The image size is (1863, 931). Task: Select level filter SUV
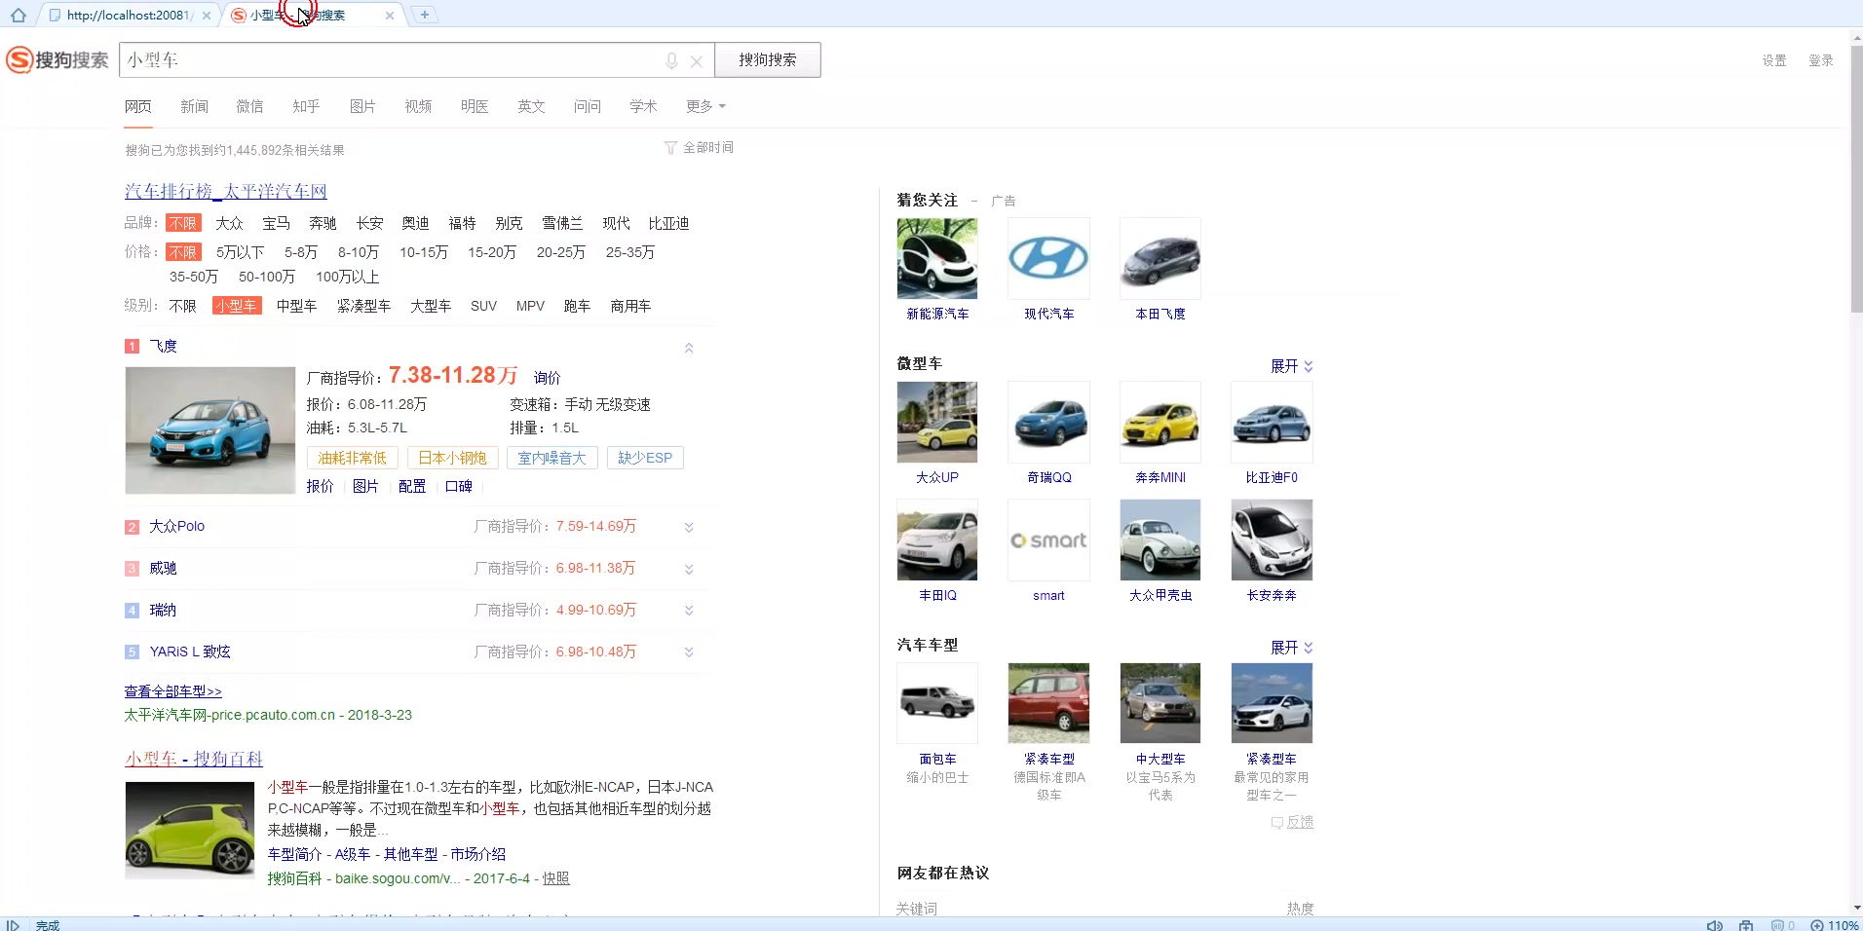[483, 306]
